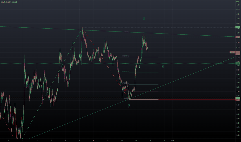
Task: Click date label 5 on the time axis
Action: point(51,140)
